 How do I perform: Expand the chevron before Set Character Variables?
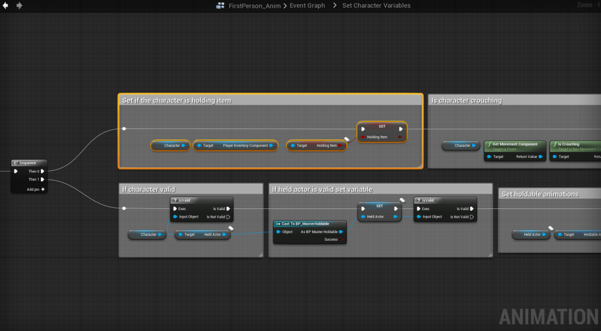tap(335, 6)
